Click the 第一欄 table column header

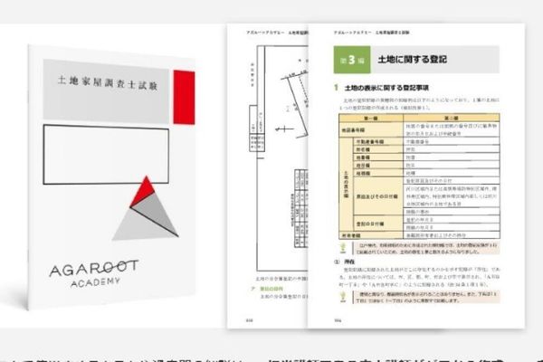tap(371, 119)
